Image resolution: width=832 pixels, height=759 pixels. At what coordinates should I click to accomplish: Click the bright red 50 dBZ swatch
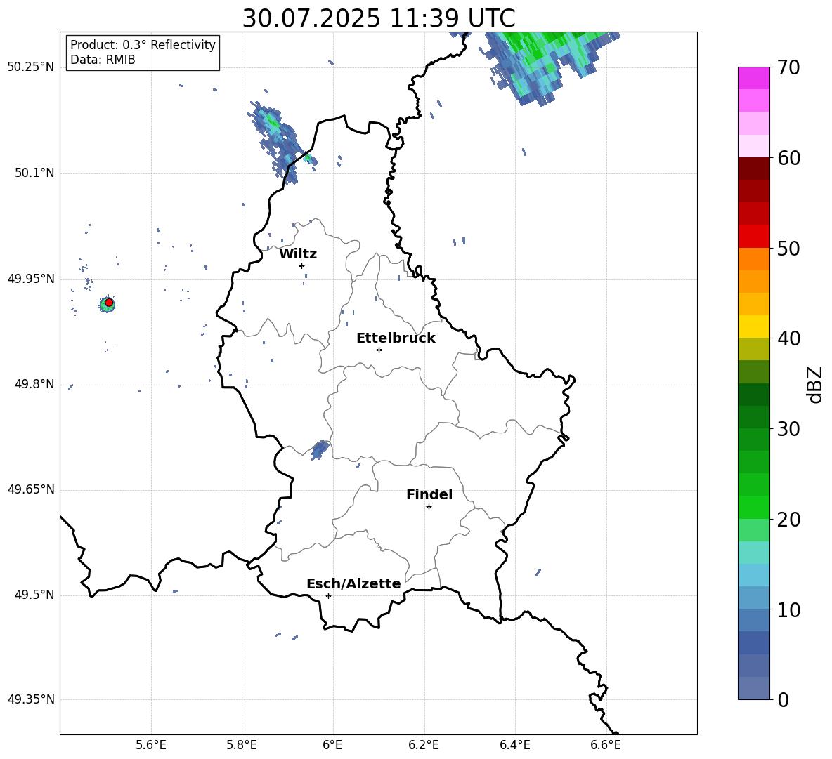754,237
